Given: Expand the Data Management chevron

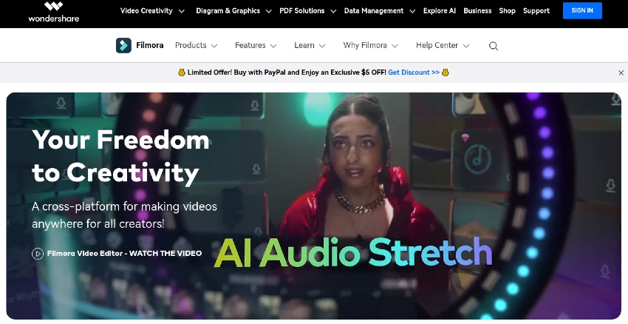Looking at the screenshot, I should pos(412,11).
